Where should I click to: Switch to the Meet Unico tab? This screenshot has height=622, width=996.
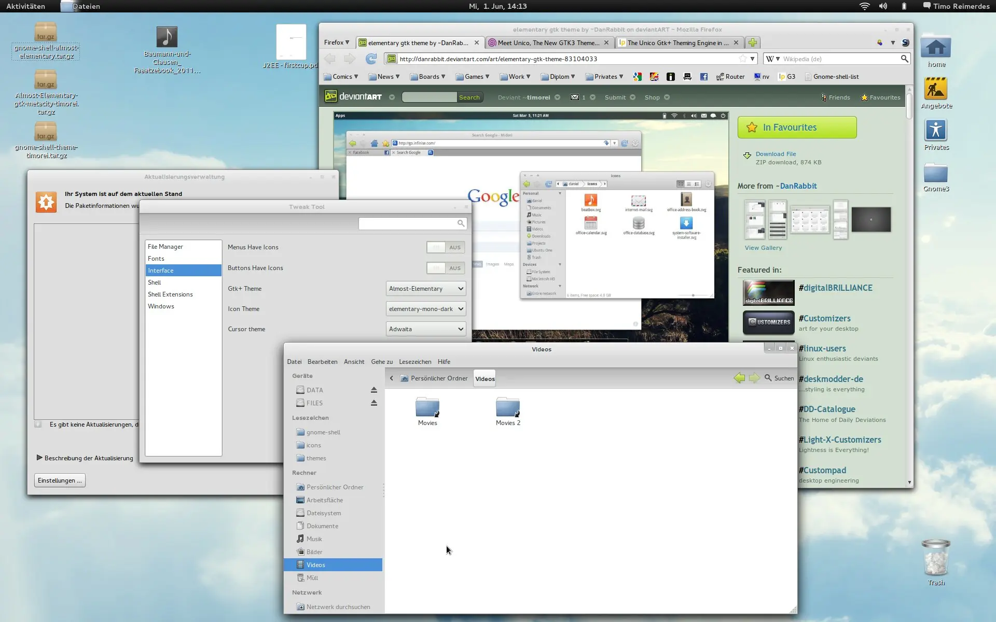coord(550,43)
